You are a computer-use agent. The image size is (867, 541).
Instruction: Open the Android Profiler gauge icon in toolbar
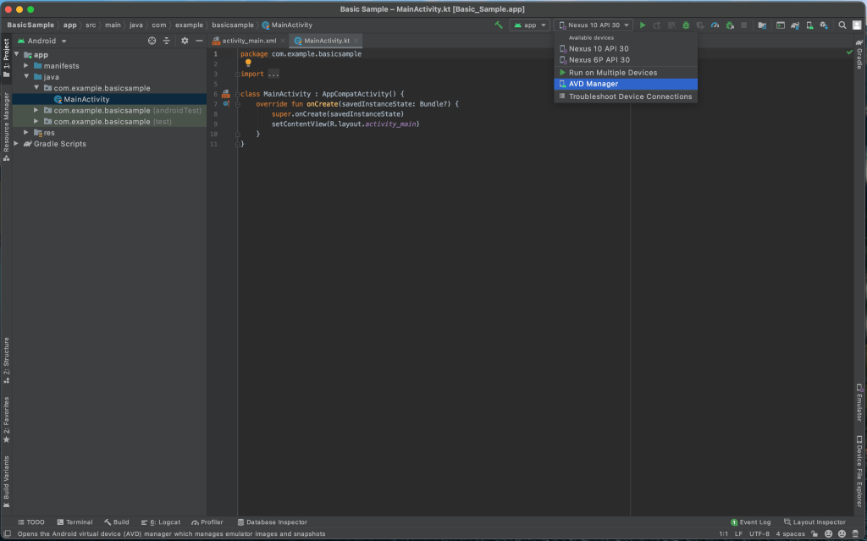tap(715, 25)
